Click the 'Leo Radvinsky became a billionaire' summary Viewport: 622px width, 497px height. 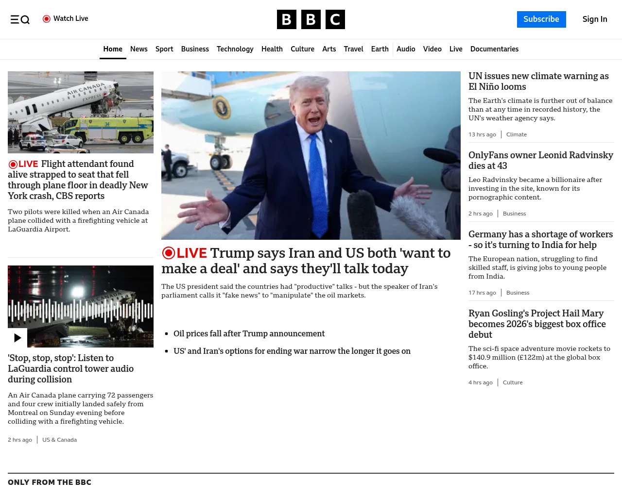coord(535,188)
